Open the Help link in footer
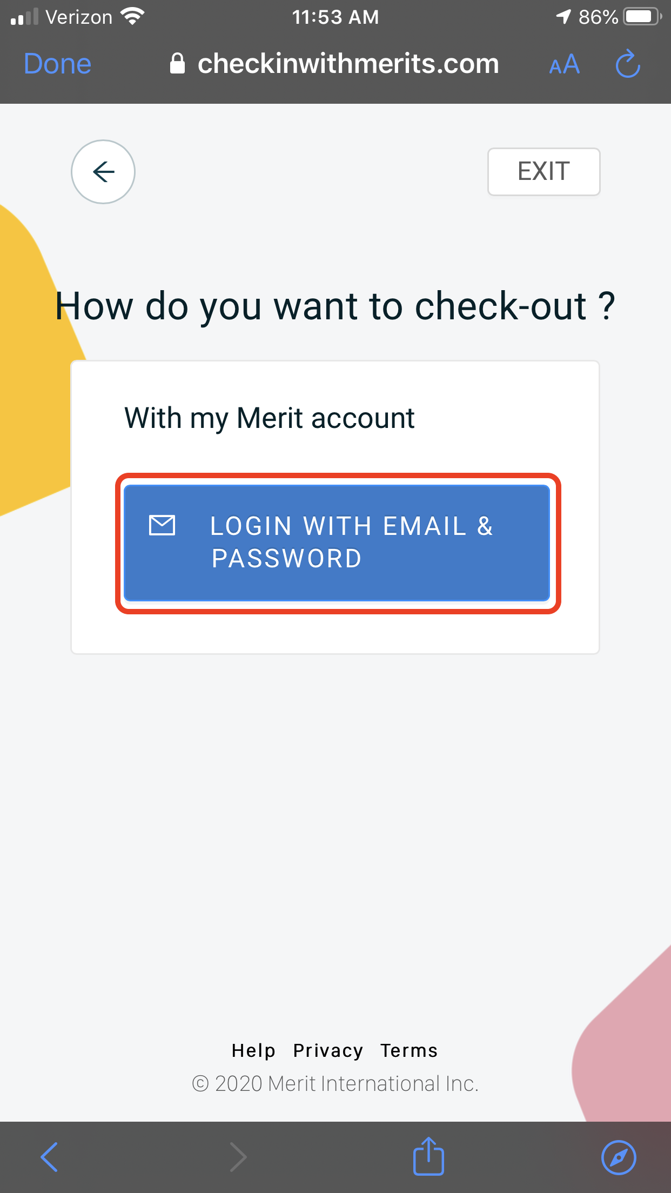Viewport: 671px width, 1193px height. pyautogui.click(x=253, y=1050)
